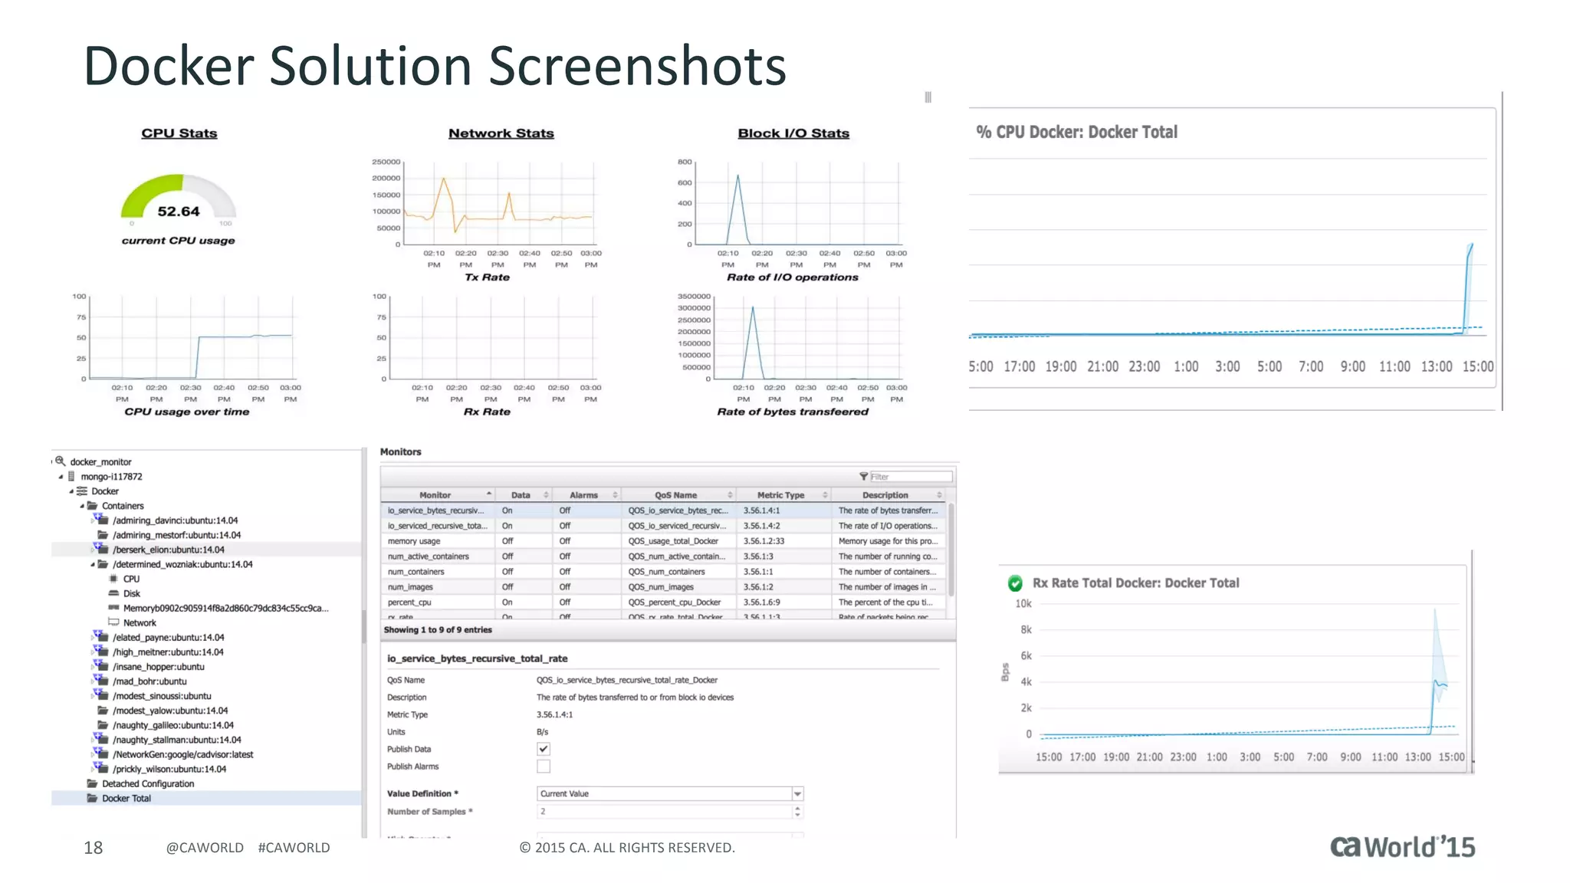1570x883 pixels.
Task: Click the determined_wozniak folder icon
Action: click(103, 563)
